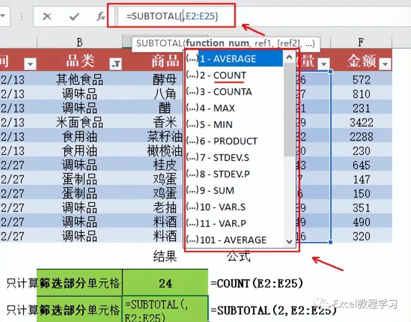
Task: Click cell with amount 3422
Action: 362,122
